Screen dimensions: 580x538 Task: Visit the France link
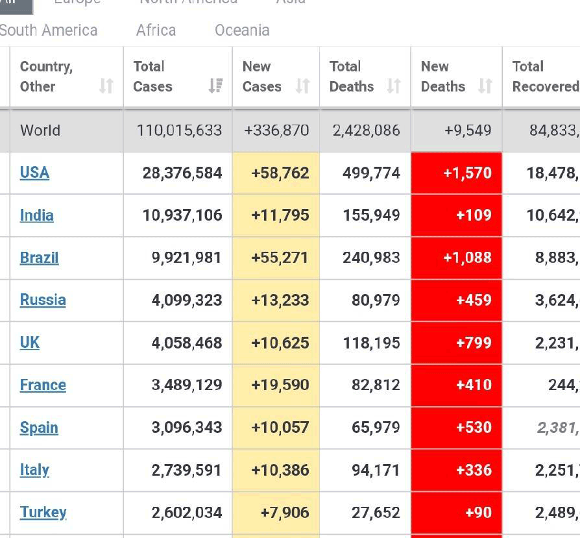43,385
